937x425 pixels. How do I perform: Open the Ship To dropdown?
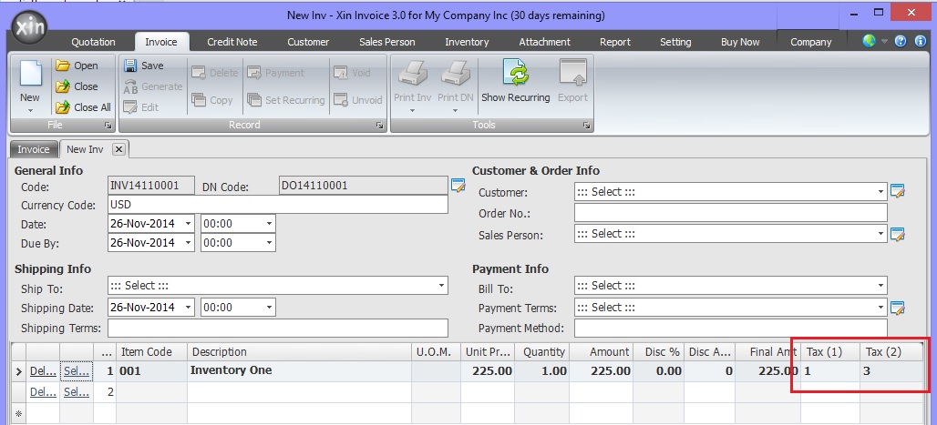[441, 286]
